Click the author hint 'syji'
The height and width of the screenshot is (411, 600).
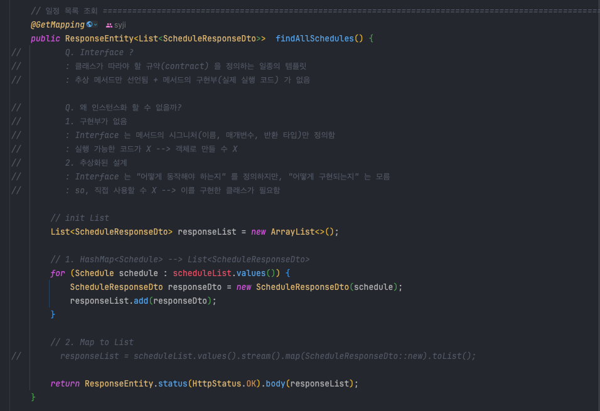click(x=120, y=25)
